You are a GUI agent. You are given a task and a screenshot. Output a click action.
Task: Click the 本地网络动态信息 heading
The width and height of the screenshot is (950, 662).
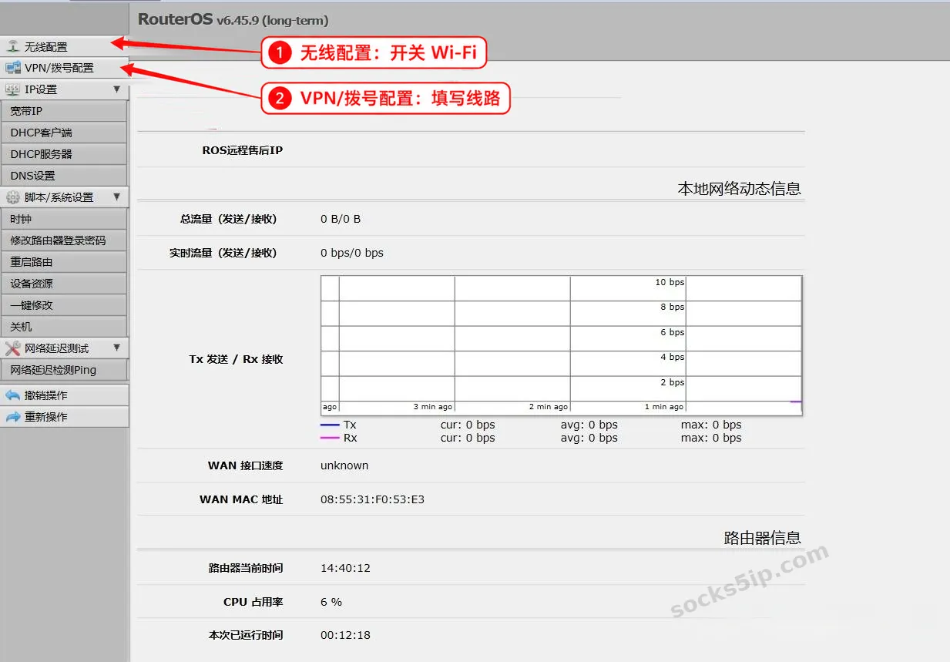739,189
